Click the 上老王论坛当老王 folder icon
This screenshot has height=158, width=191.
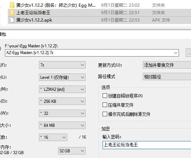point(12,12)
